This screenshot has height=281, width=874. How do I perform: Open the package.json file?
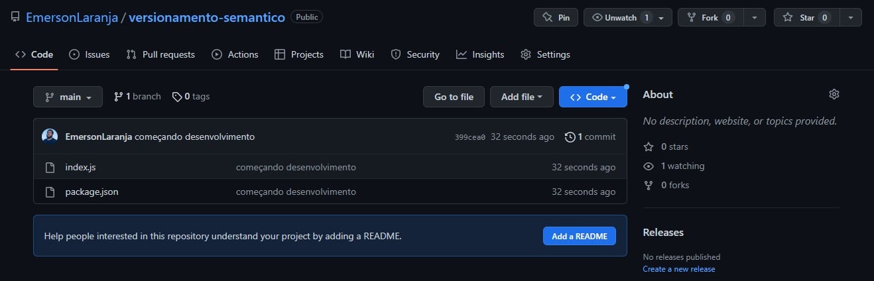pos(92,192)
